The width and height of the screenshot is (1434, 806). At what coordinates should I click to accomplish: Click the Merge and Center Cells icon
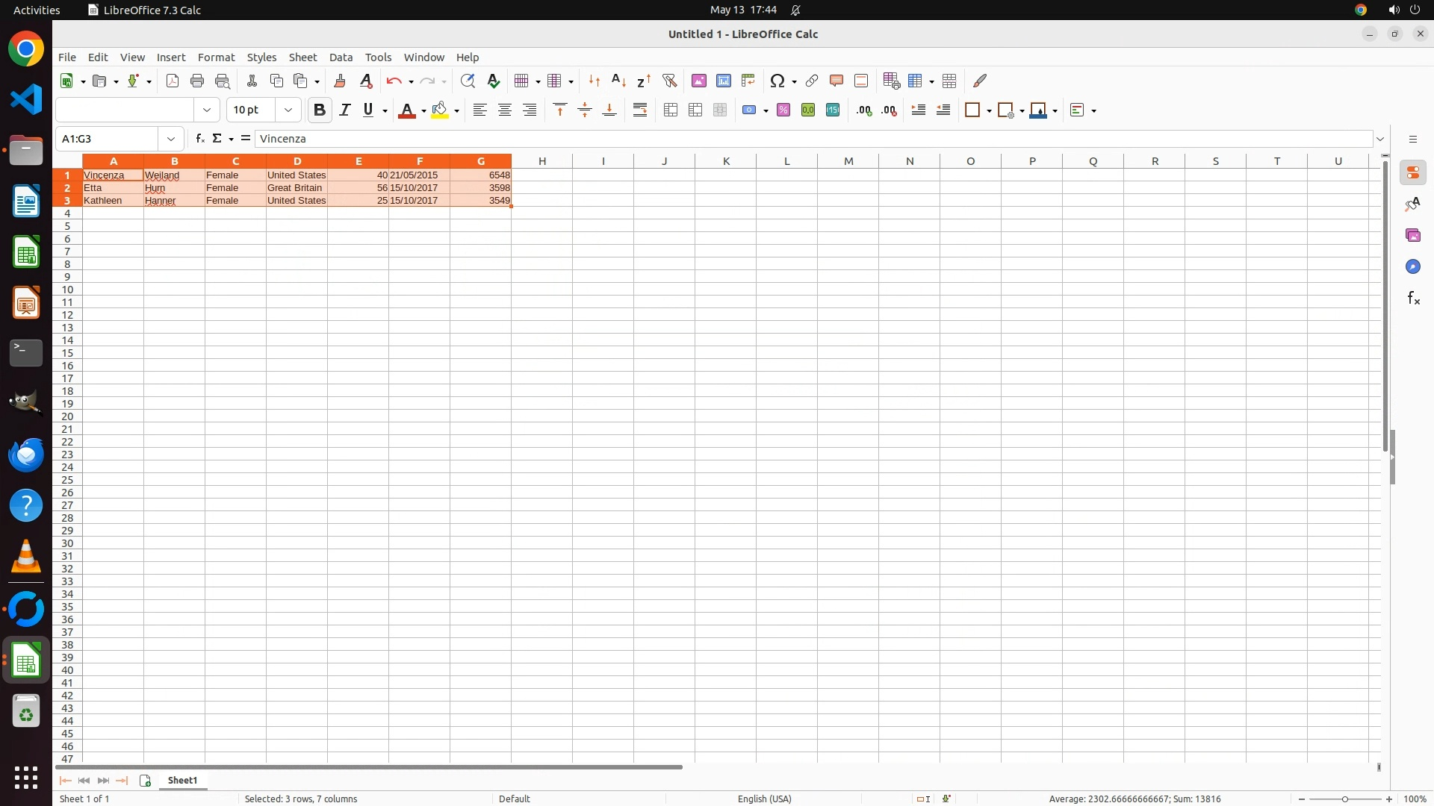point(671,110)
